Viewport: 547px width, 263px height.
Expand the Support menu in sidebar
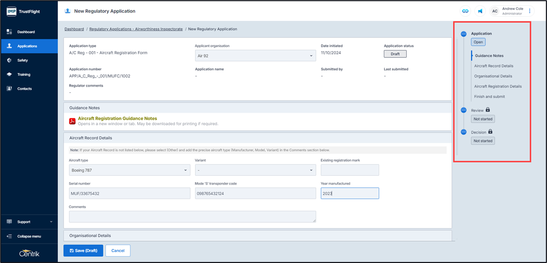[29, 222]
